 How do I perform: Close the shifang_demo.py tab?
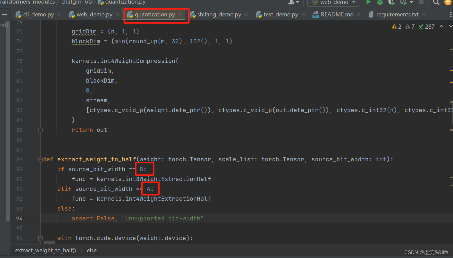click(246, 14)
